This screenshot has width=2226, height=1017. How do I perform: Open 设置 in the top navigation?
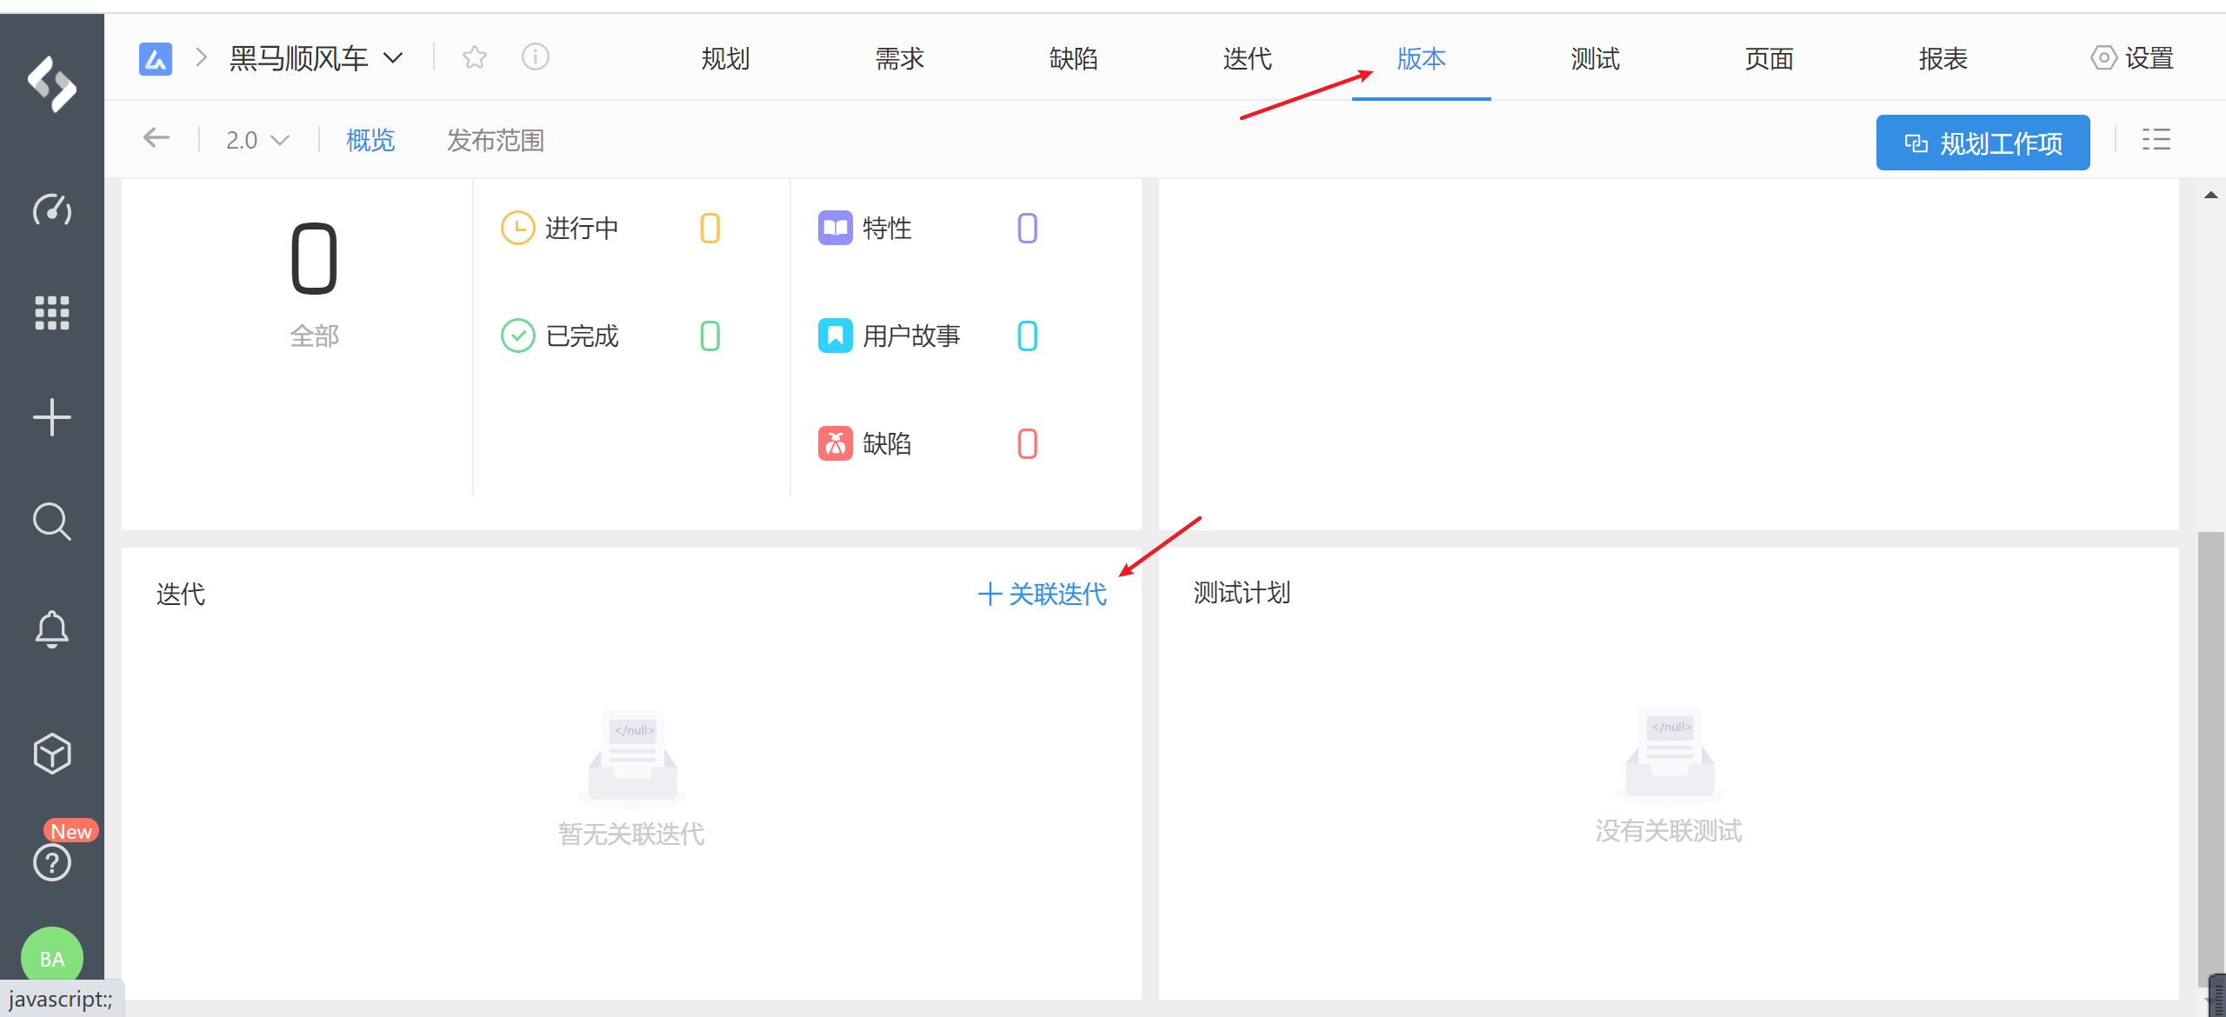[x=2132, y=58]
